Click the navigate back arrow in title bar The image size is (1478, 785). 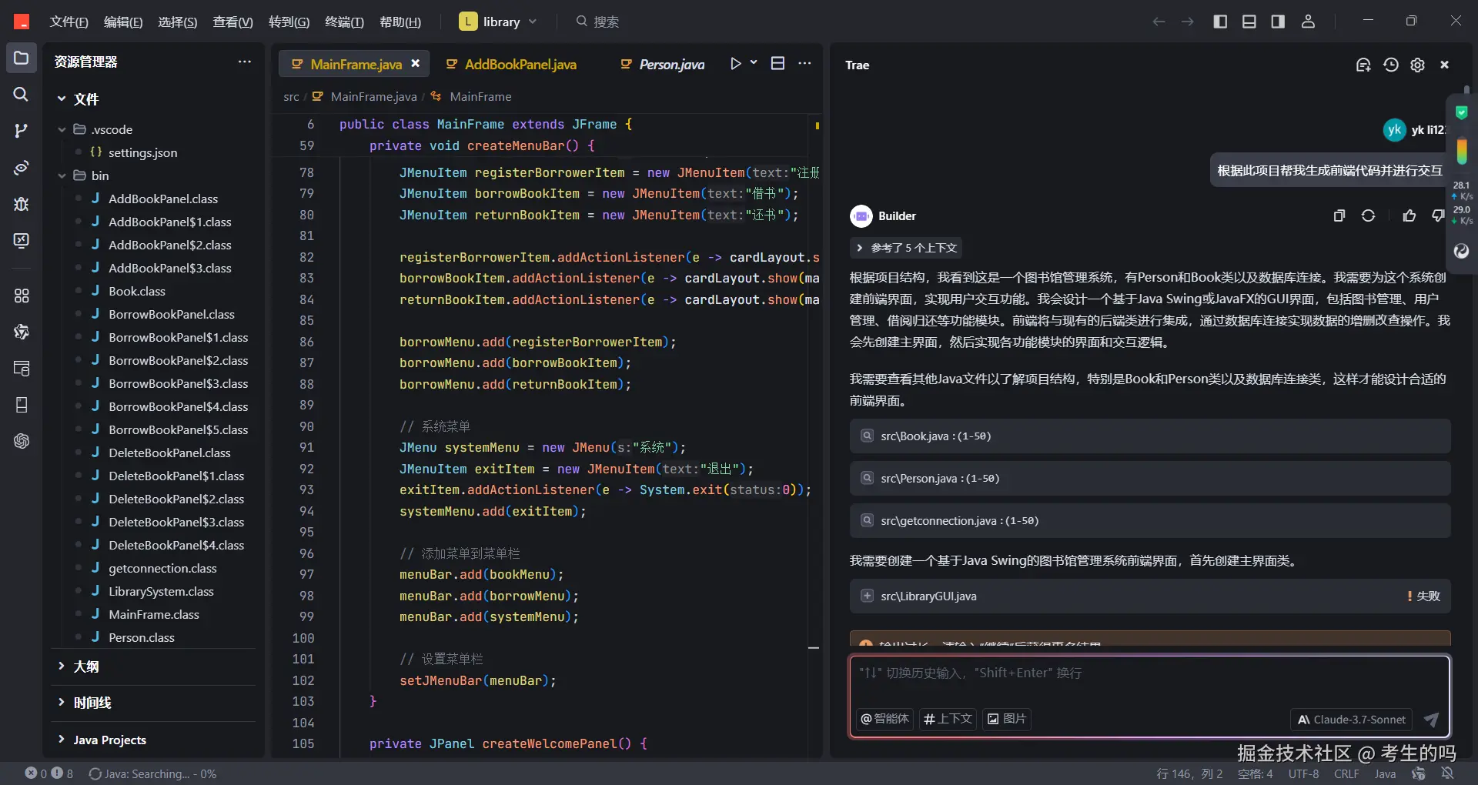[x=1159, y=22]
